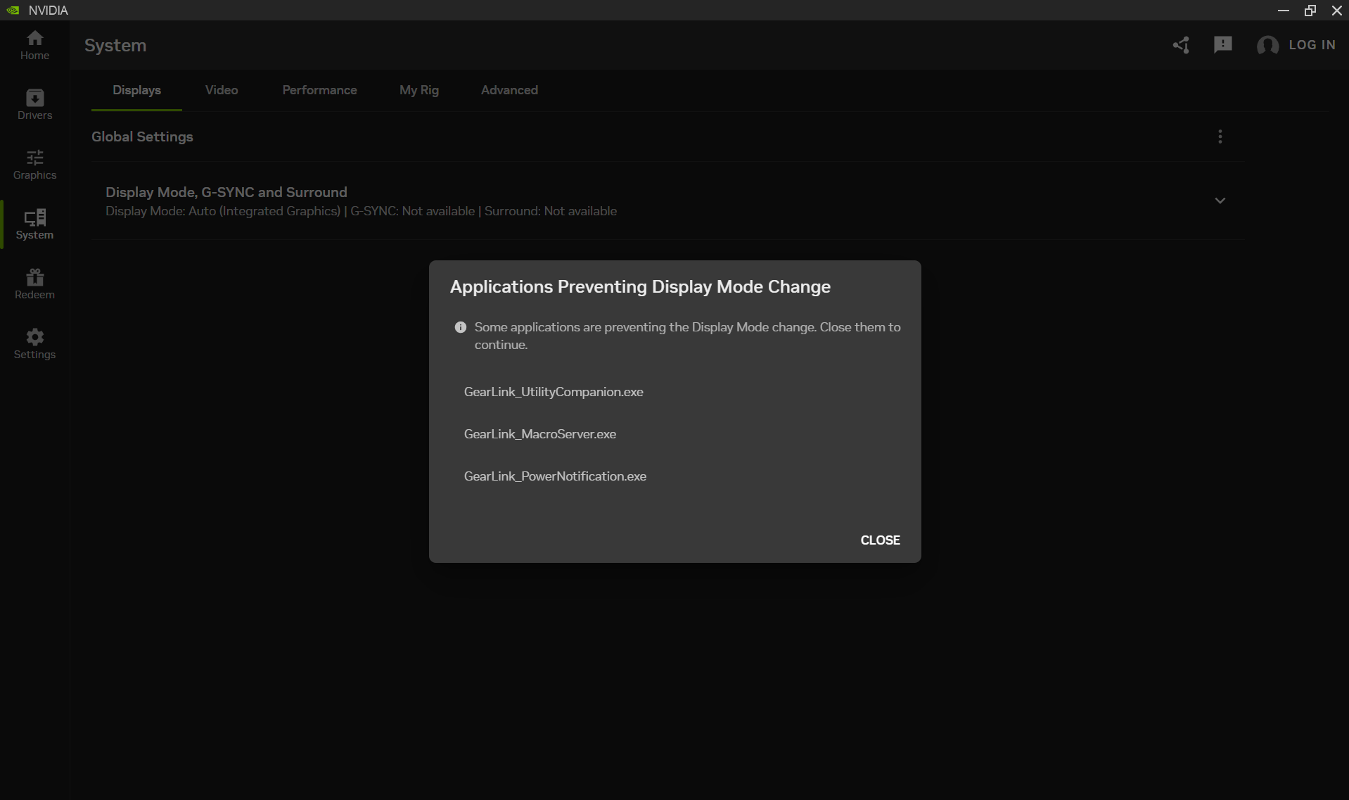Image resolution: width=1349 pixels, height=800 pixels.
Task: Open Global Settings three-dot menu
Action: (x=1220, y=136)
